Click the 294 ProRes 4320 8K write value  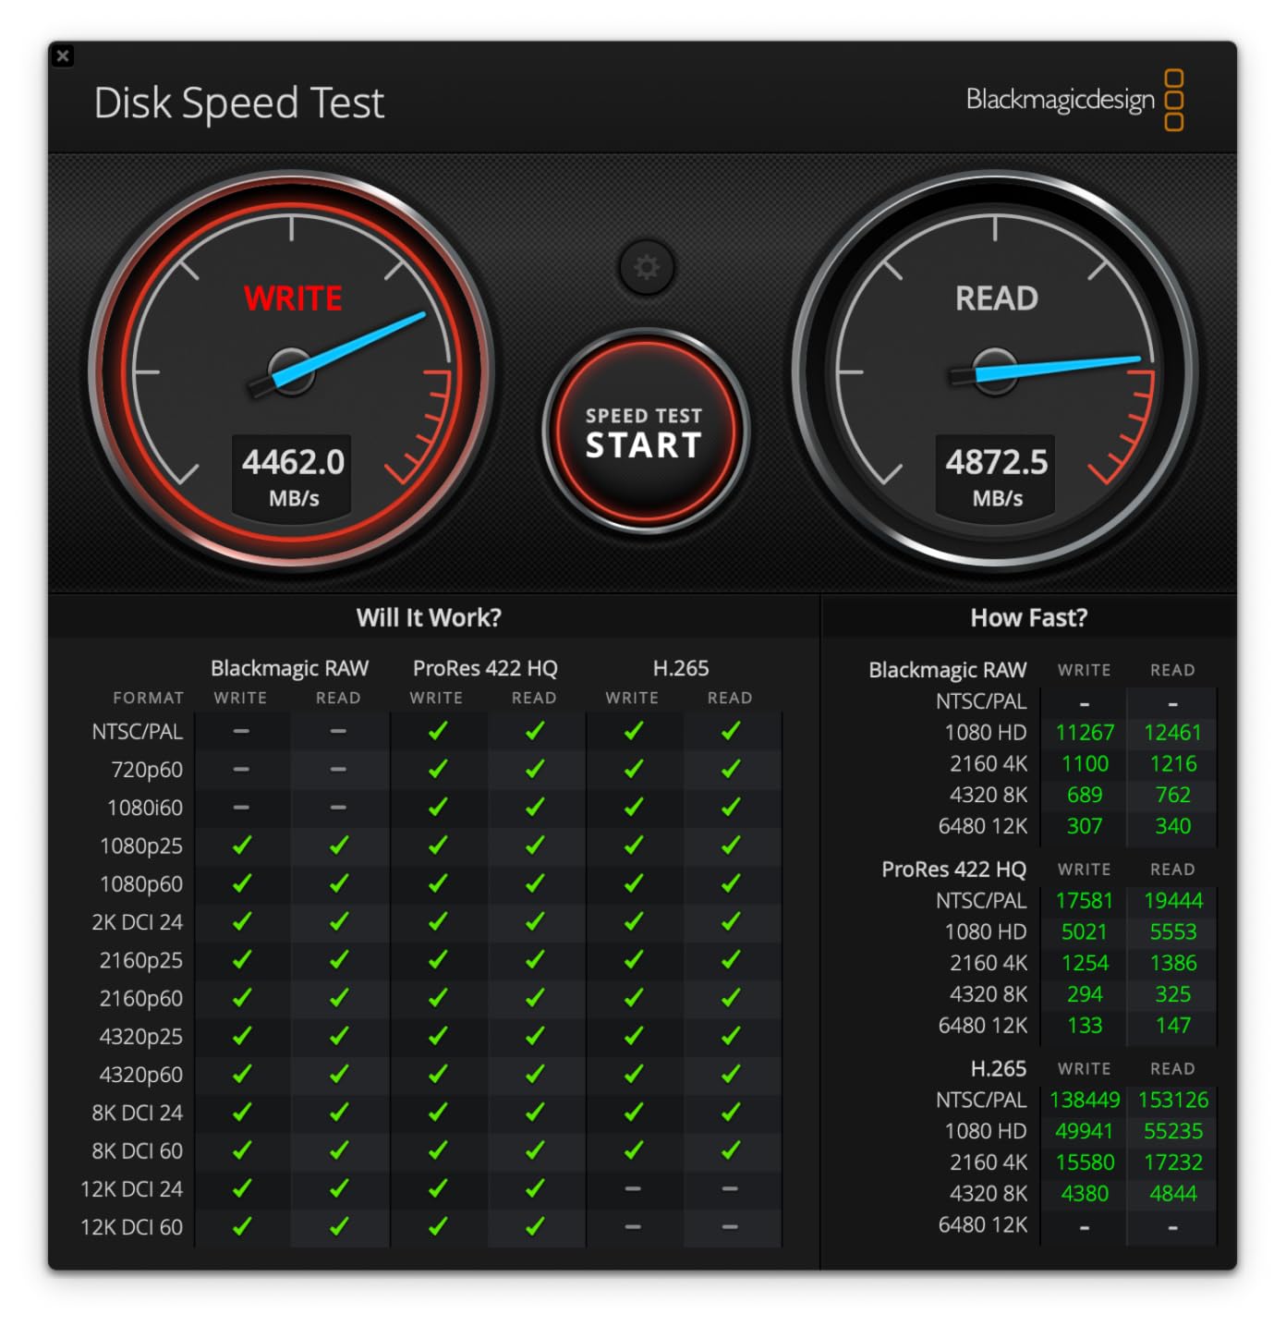point(1085,994)
